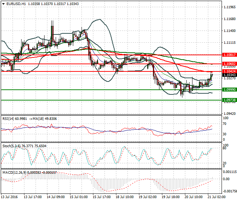Click the 1.11115 price scale value
The height and width of the screenshot is (201, 237).
(229, 43)
